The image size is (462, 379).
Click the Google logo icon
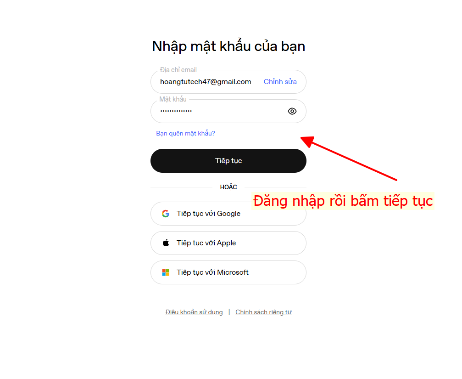[166, 214]
